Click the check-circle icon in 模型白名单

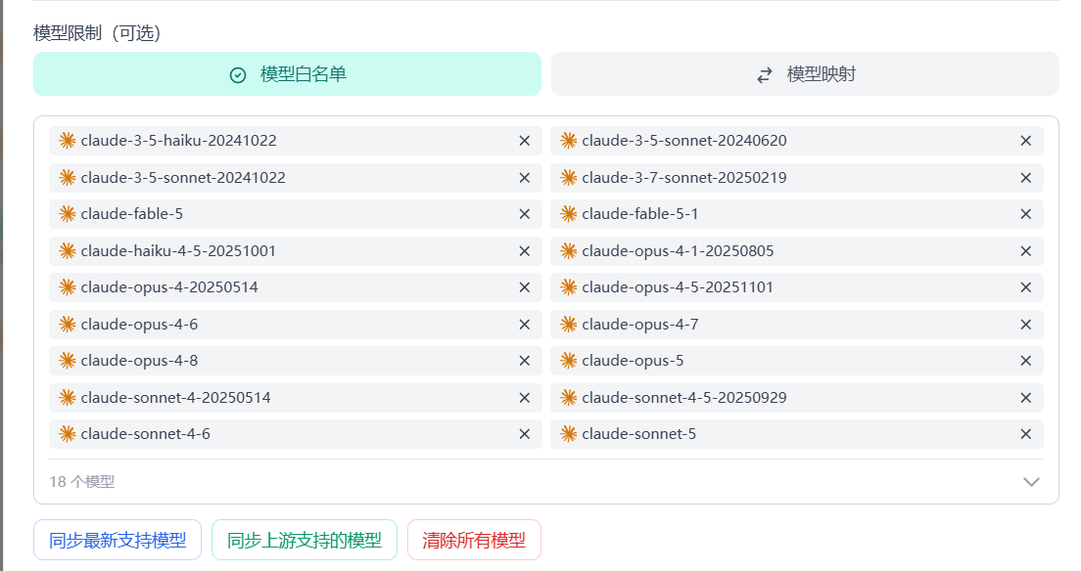[x=238, y=75]
